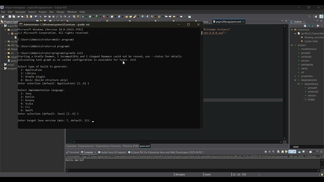Screen dimensions: 324x182
Task: Expand the prog2 project in Project Explorer
Action: tap(2, 65)
